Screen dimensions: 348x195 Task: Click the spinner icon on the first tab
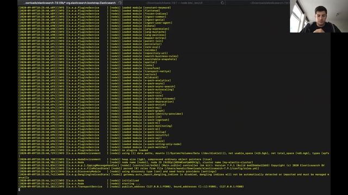pos(120,3)
